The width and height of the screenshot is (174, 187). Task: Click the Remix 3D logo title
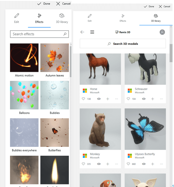(123, 32)
